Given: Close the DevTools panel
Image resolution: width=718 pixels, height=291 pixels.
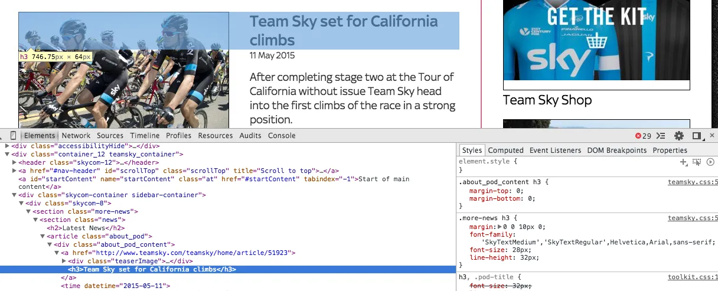Looking at the screenshot, I should (712, 136).
